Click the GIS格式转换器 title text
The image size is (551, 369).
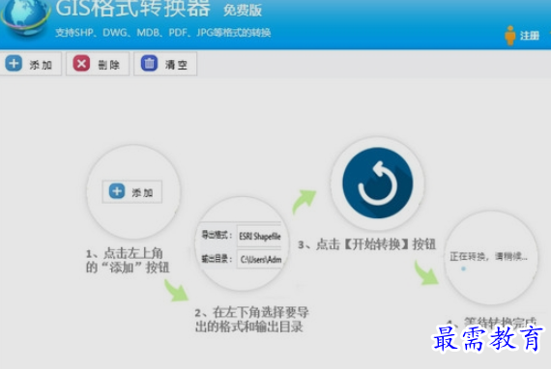coord(132,9)
